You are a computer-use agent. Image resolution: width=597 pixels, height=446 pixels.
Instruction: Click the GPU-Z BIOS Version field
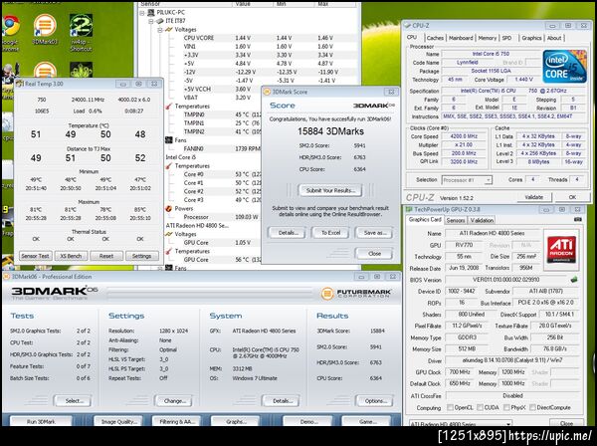[506, 280]
